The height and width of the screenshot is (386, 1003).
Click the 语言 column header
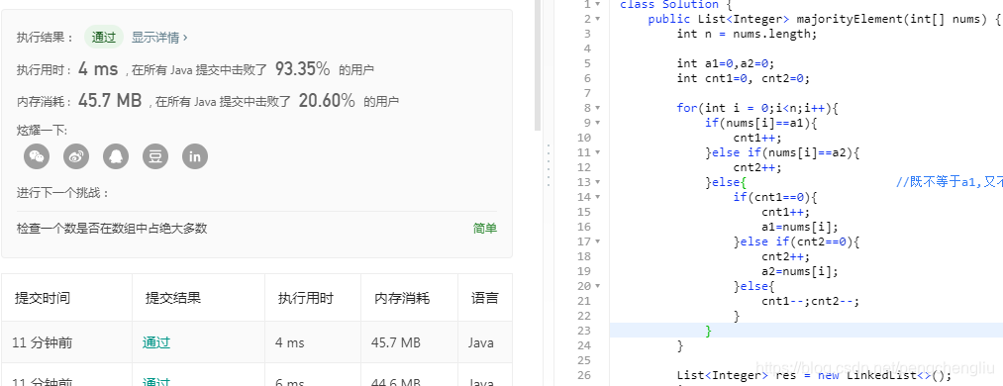[x=485, y=298]
